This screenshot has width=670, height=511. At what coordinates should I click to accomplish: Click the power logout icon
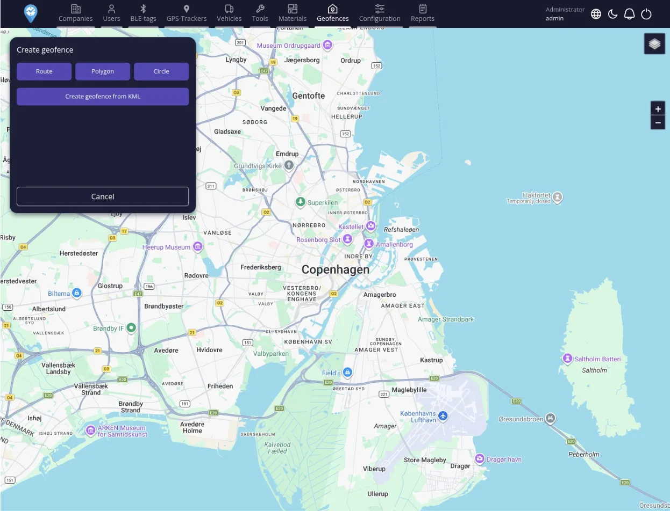(x=646, y=14)
